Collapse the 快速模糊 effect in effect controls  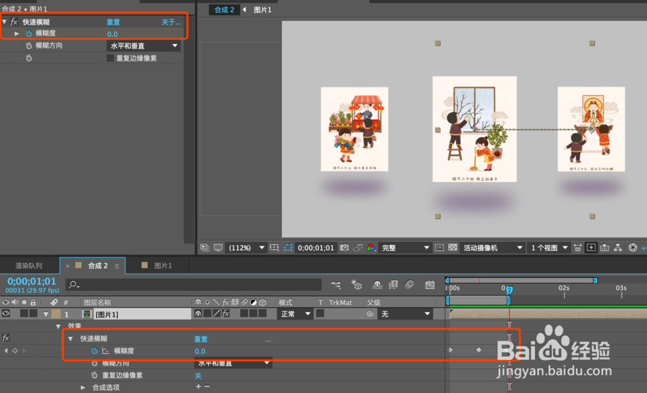pyautogui.click(x=5, y=21)
